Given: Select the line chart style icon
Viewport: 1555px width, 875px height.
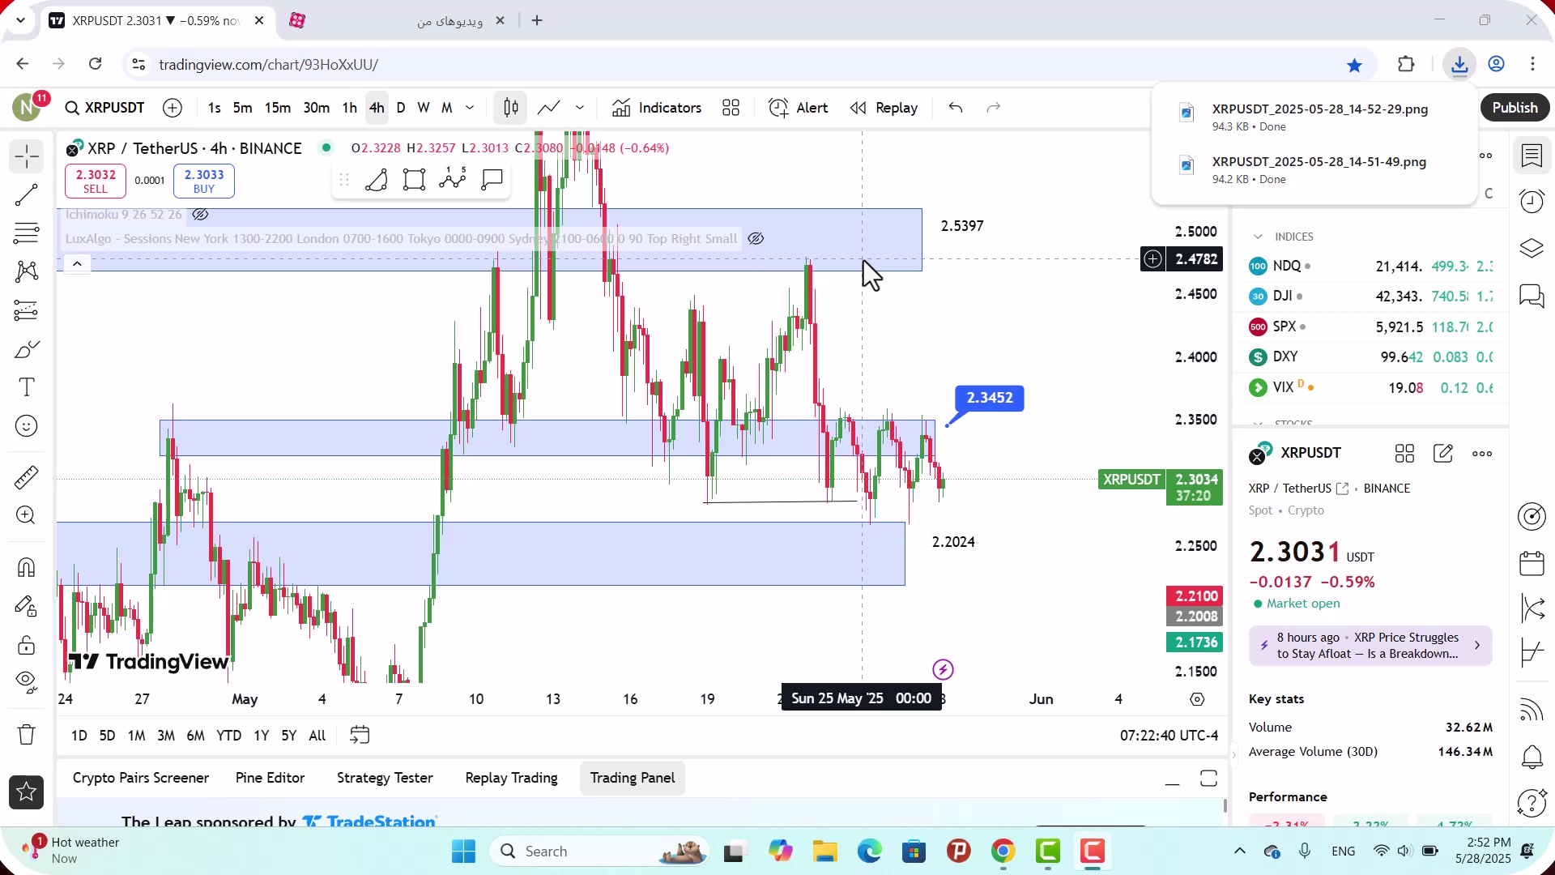Looking at the screenshot, I should [x=549, y=108].
